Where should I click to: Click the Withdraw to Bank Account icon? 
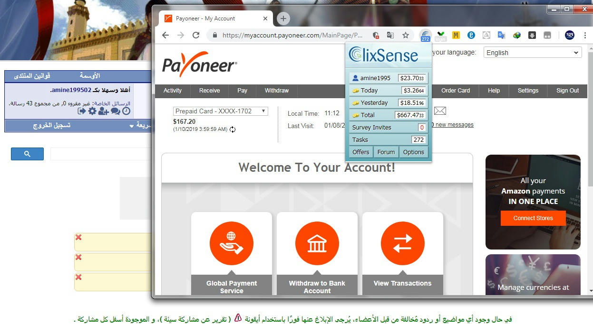point(317,244)
